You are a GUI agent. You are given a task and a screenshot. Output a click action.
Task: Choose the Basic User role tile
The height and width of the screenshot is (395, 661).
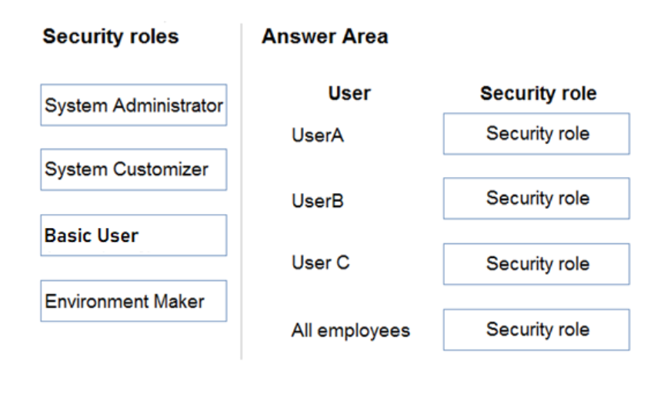134,236
